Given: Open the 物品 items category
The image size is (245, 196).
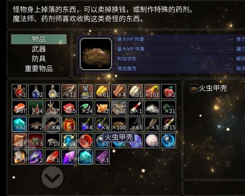Looking at the screenshot, I should tap(39, 39).
